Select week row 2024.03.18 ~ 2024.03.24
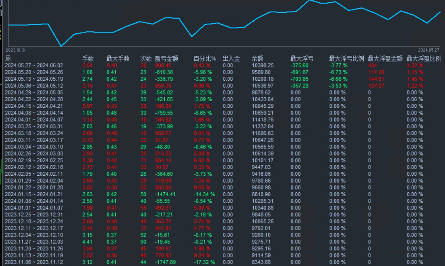Screen dimensions: 445x266 click(222, 133)
